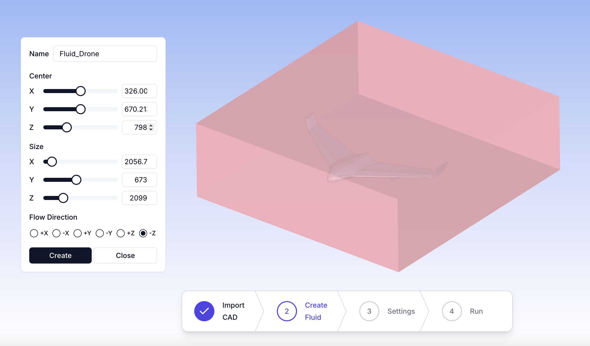Click the step 4 circle icon

tap(452, 311)
